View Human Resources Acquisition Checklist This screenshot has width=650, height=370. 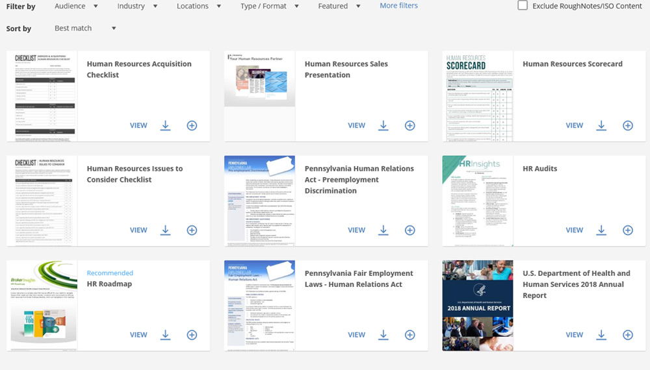point(138,125)
